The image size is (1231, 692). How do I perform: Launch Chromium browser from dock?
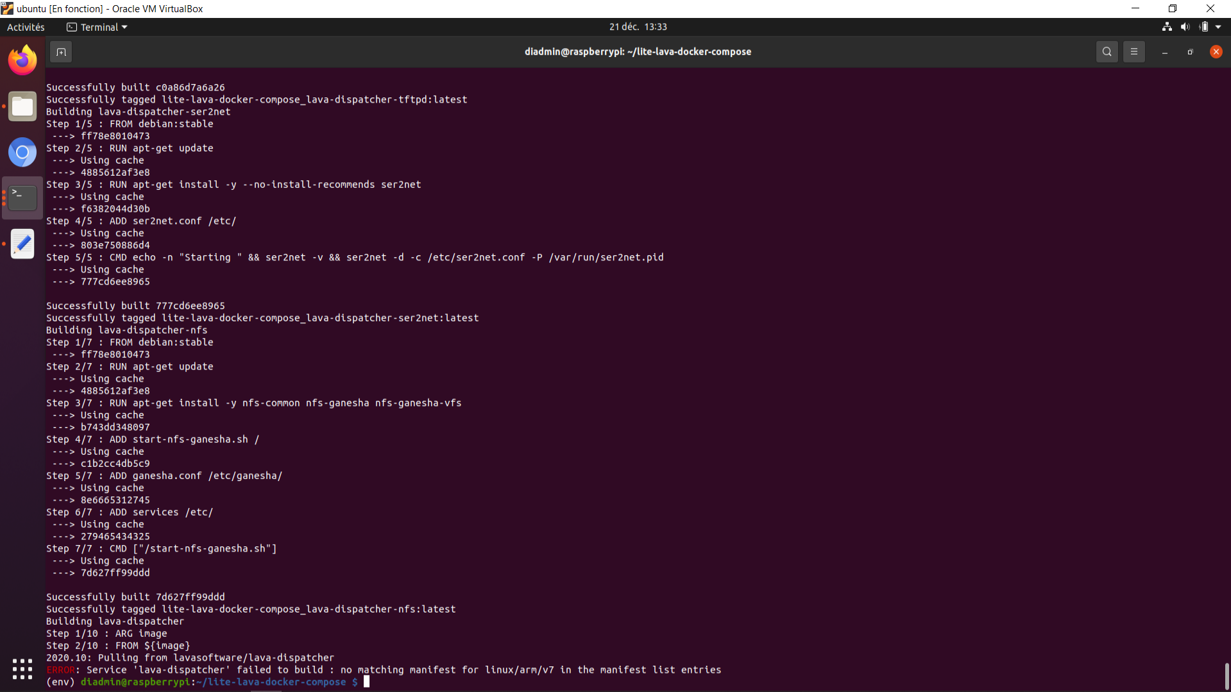coord(22,153)
